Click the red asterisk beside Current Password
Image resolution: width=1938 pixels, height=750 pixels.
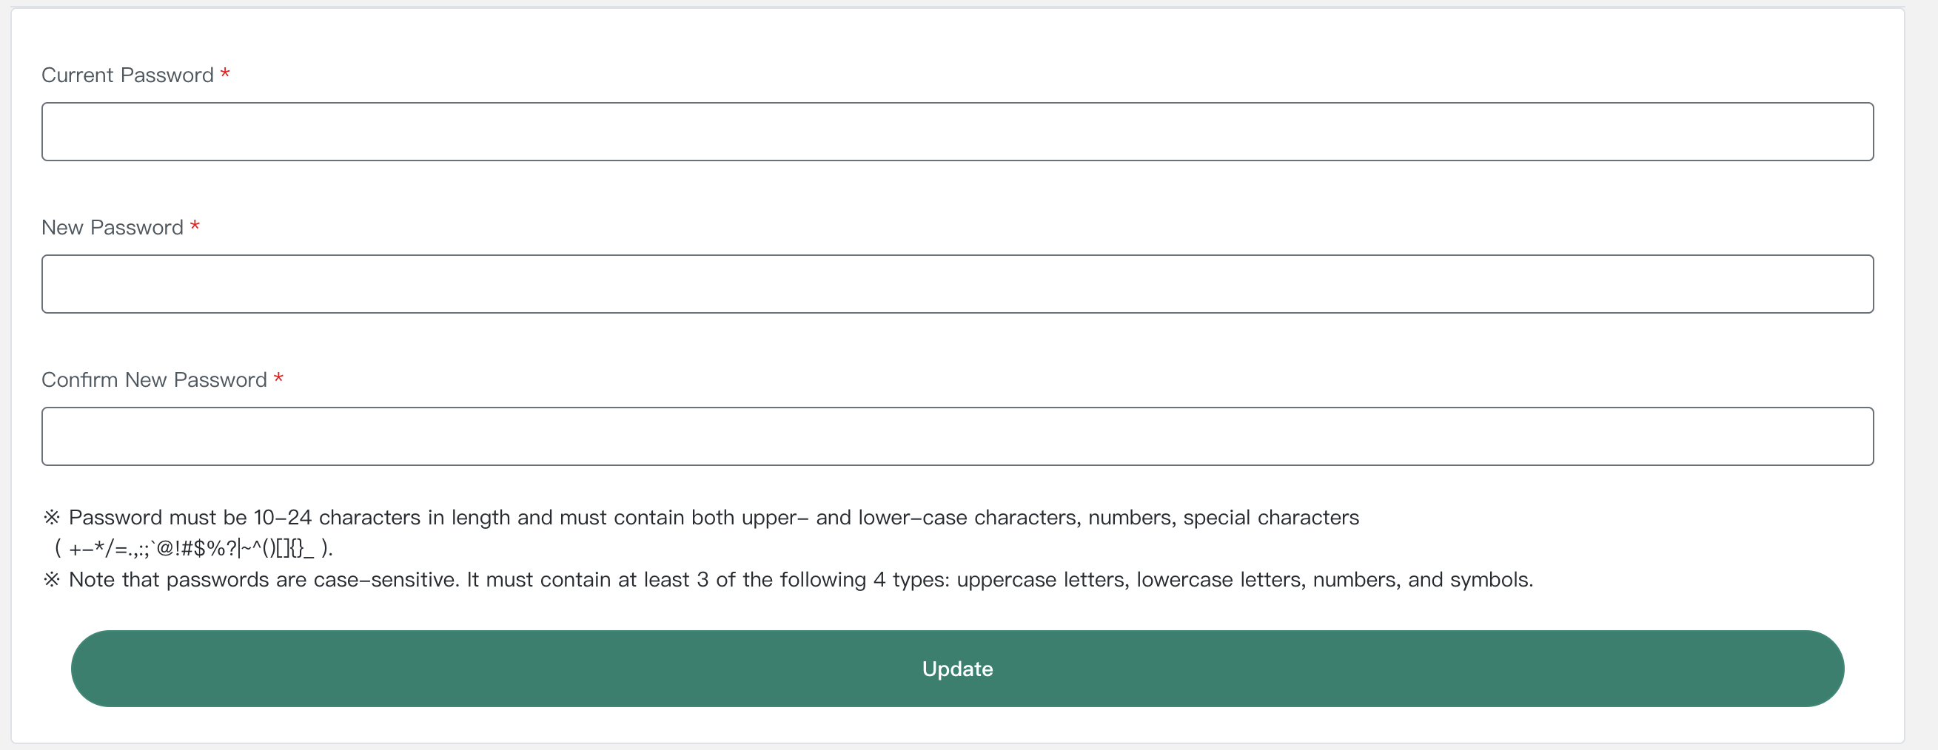pyautogui.click(x=225, y=73)
